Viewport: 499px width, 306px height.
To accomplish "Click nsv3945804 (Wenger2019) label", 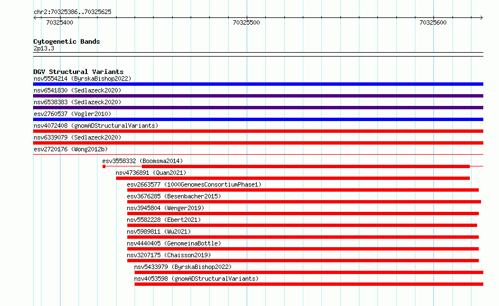I will click(x=165, y=208).
